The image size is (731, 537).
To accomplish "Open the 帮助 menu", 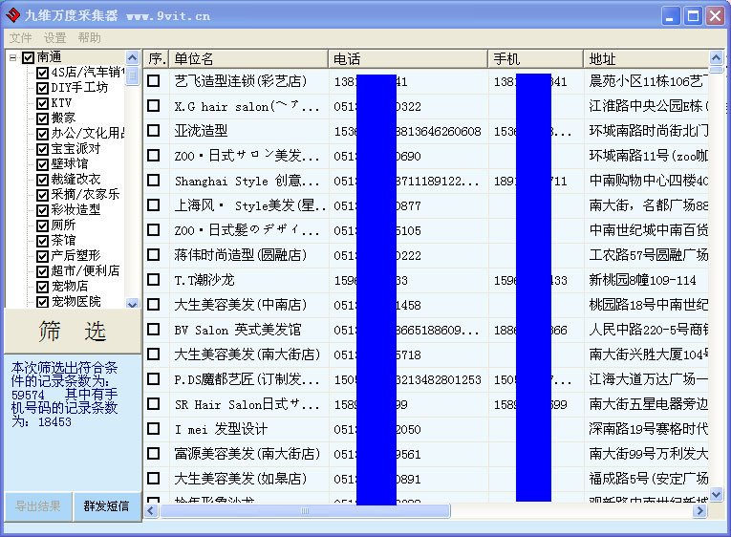I will pyautogui.click(x=89, y=38).
